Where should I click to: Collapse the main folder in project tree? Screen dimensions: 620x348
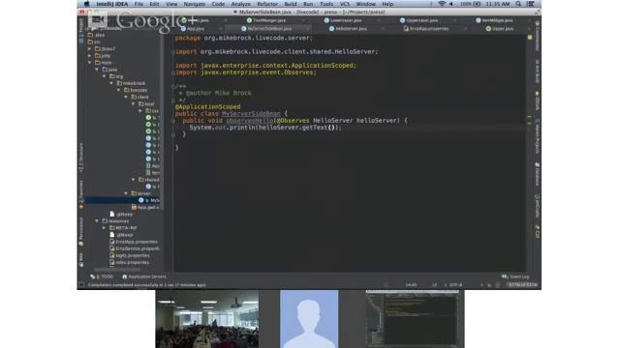90,62
